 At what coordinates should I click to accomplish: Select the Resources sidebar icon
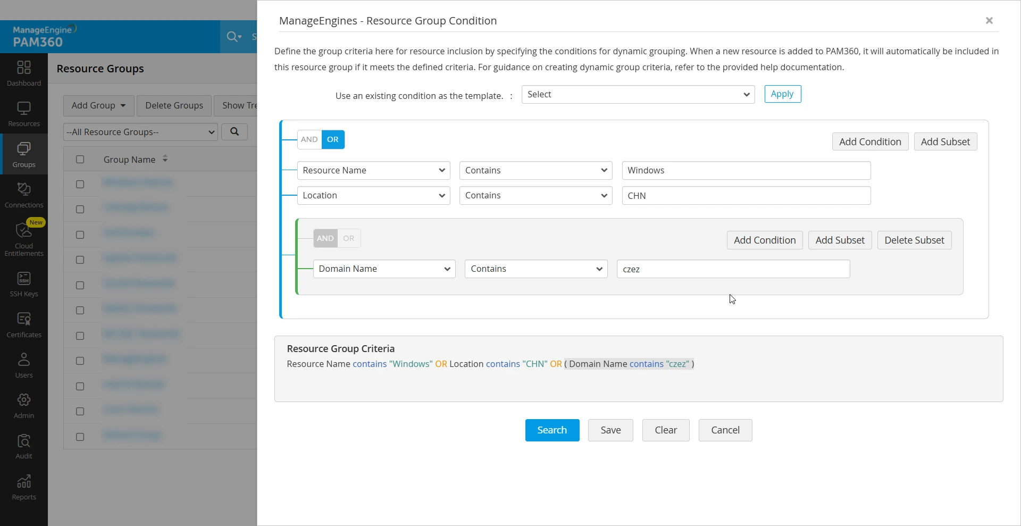click(x=23, y=113)
